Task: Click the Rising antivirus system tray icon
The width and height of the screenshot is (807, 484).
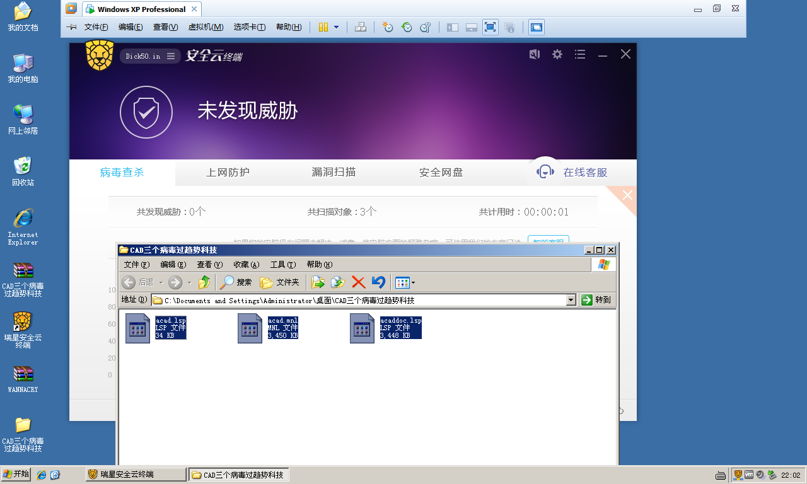Action: tap(738, 475)
